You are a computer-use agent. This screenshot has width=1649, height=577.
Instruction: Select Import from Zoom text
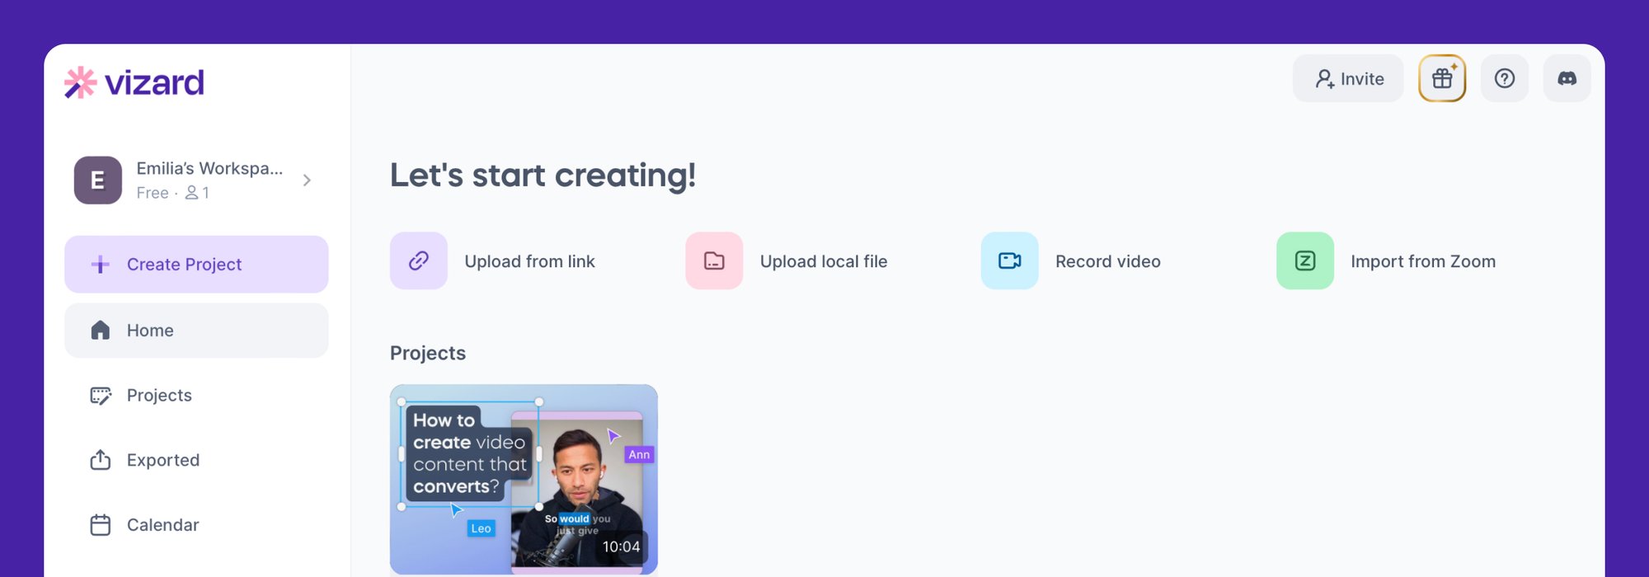(1423, 261)
